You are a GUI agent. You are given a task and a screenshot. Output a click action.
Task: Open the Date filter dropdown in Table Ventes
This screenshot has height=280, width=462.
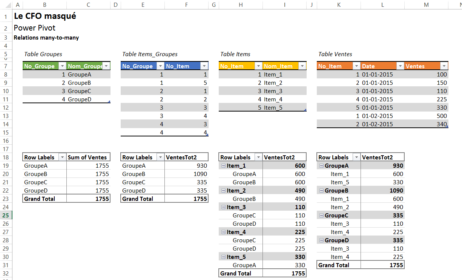399,66
